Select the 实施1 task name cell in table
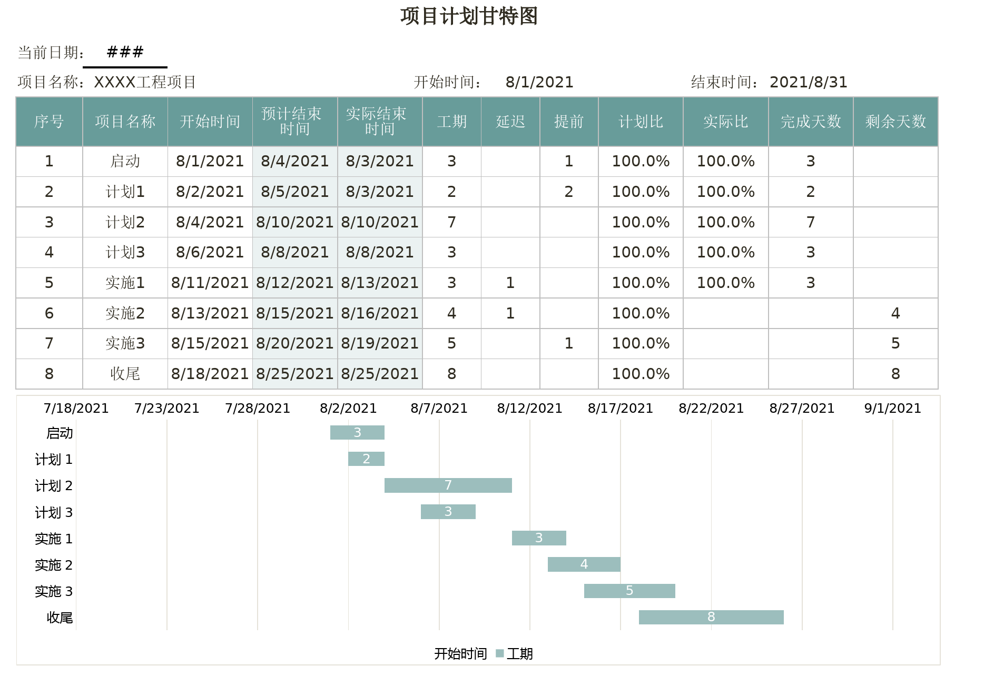 point(125,283)
